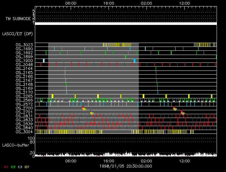Click the C1 legend label in red
Viewport: 226px width, 172px height.
click(6, 167)
